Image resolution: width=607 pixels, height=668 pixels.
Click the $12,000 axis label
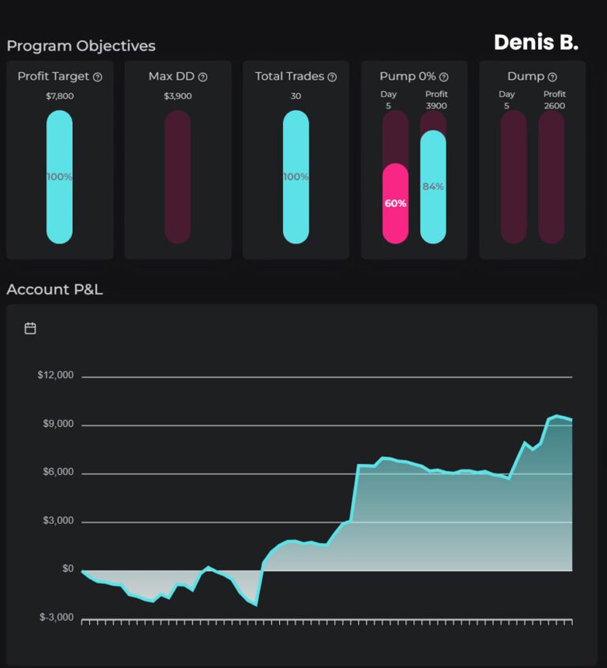click(x=55, y=375)
